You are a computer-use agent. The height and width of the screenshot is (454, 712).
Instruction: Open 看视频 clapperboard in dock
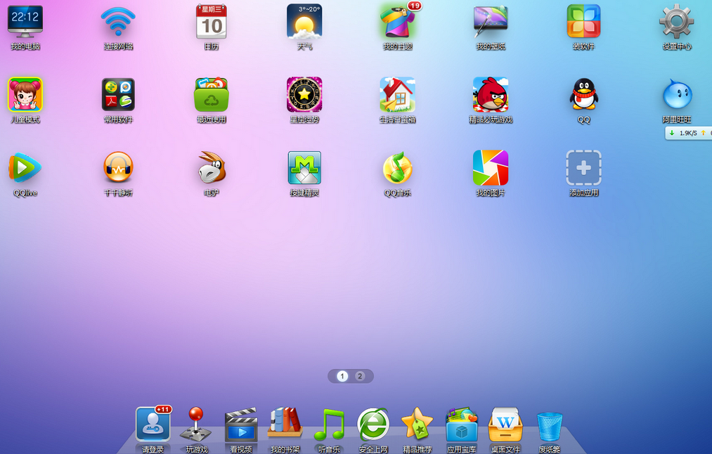click(241, 425)
